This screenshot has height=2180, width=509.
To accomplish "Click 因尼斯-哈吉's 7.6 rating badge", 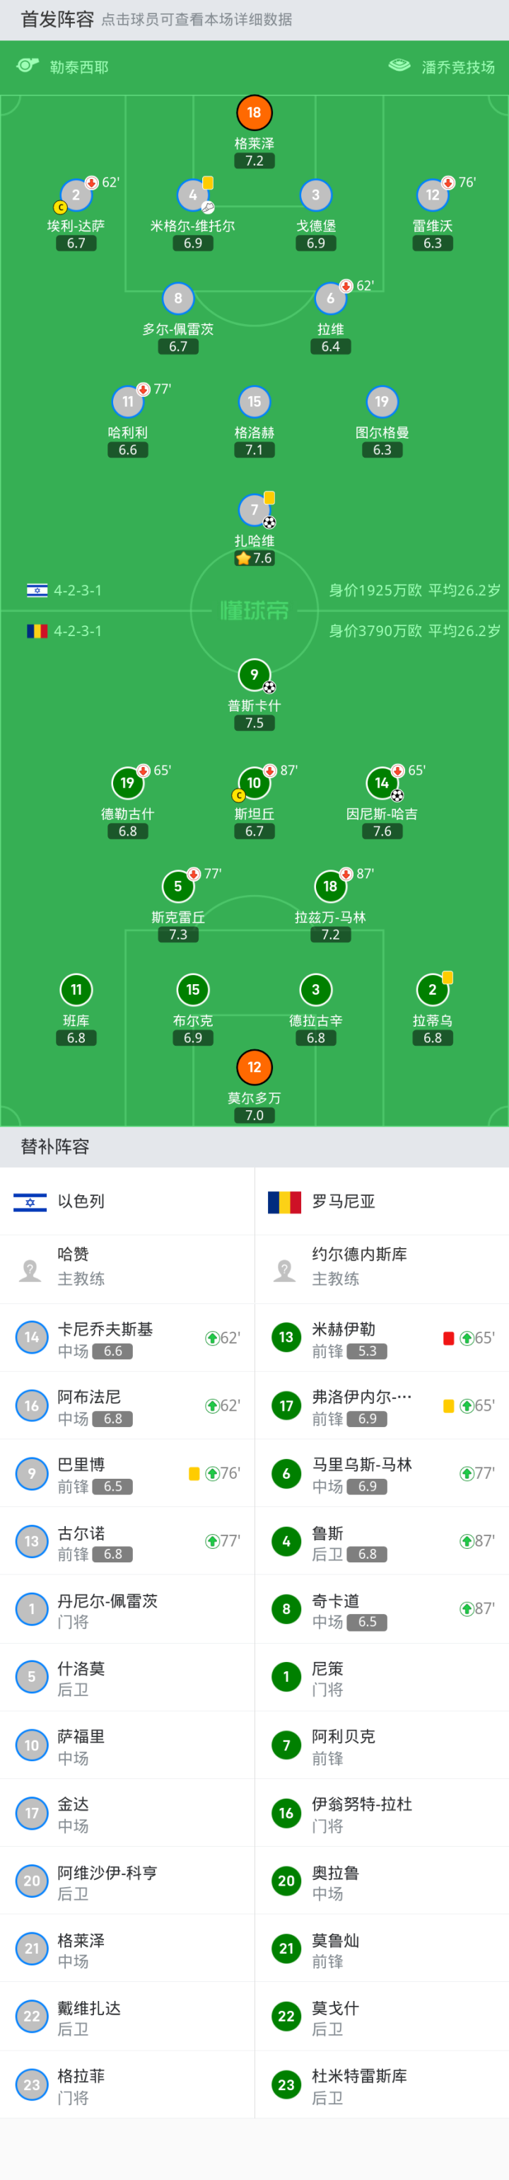I will coord(382,832).
